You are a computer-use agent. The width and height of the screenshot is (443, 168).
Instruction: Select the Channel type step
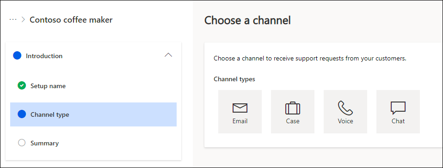click(x=93, y=114)
